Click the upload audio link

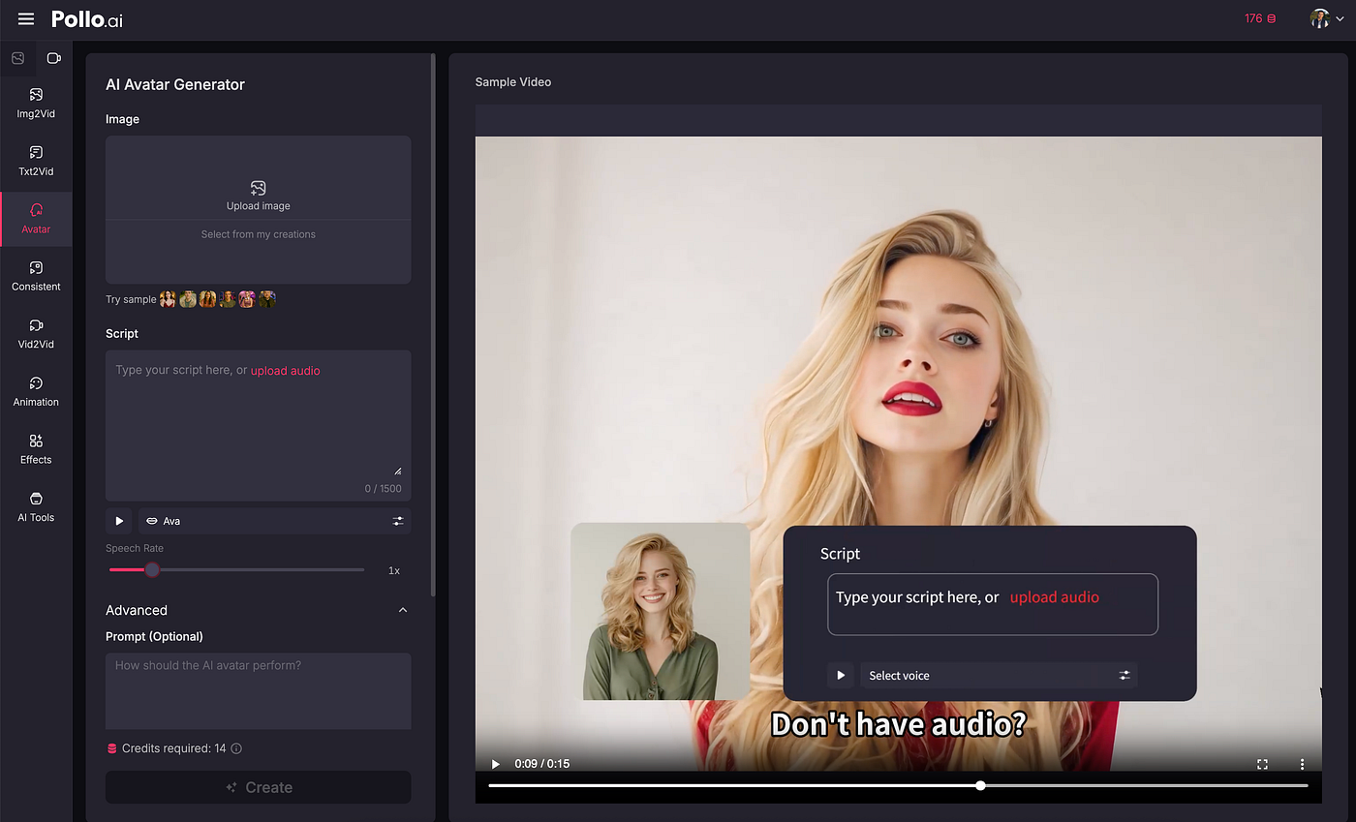285,370
